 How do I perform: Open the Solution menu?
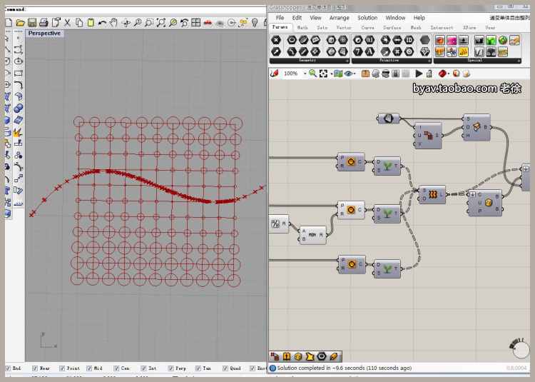click(x=367, y=18)
